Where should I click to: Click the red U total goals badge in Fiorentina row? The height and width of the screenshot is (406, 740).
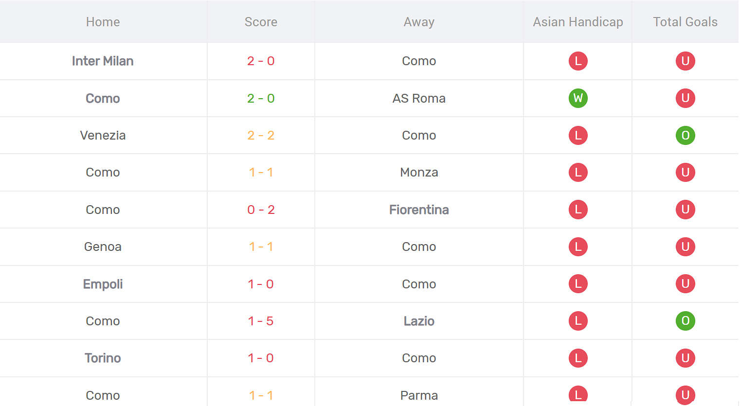(685, 210)
